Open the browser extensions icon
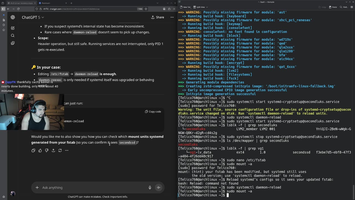355x200 pixels. [169, 9]
